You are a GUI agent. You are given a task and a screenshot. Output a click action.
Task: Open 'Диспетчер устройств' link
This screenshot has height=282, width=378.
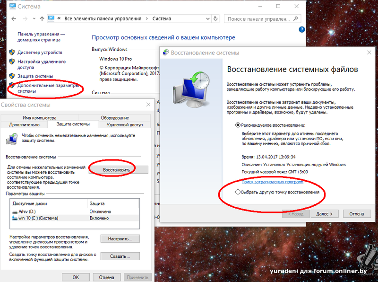pyautogui.click(x=40, y=52)
